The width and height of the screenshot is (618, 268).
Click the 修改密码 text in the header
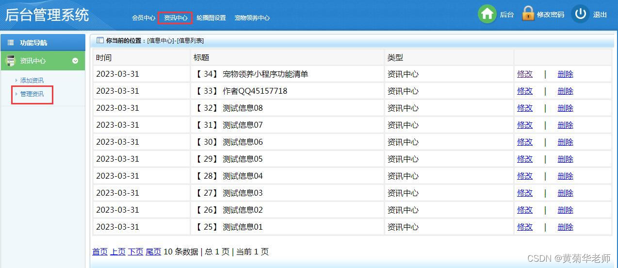[x=551, y=15]
